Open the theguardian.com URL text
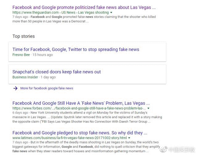Viewport: 197px width, 155px height. click(x=36, y=12)
